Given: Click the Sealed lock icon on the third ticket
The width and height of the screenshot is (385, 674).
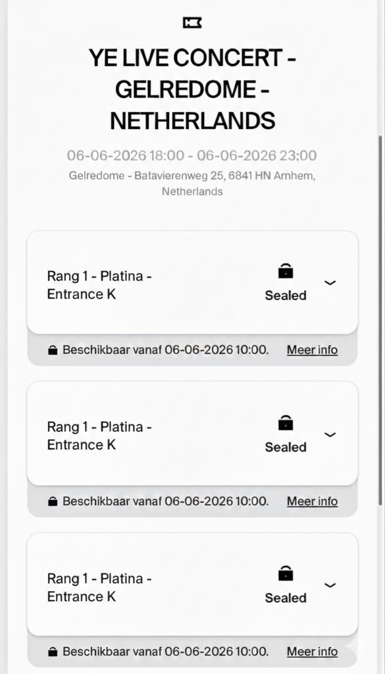Looking at the screenshot, I should pos(285,573).
